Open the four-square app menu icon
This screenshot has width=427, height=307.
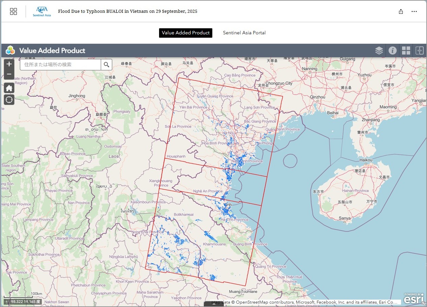pyautogui.click(x=13, y=11)
